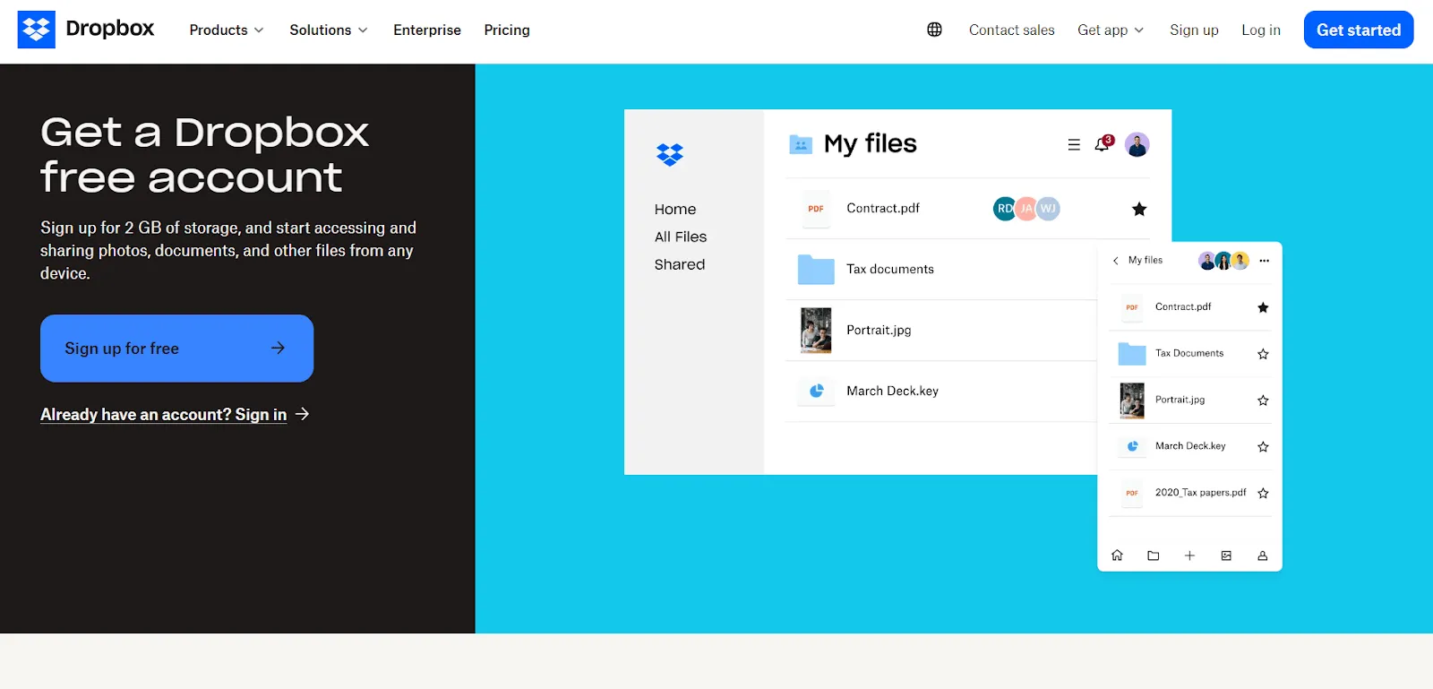Open the hamburger list menu in My files

tap(1074, 144)
